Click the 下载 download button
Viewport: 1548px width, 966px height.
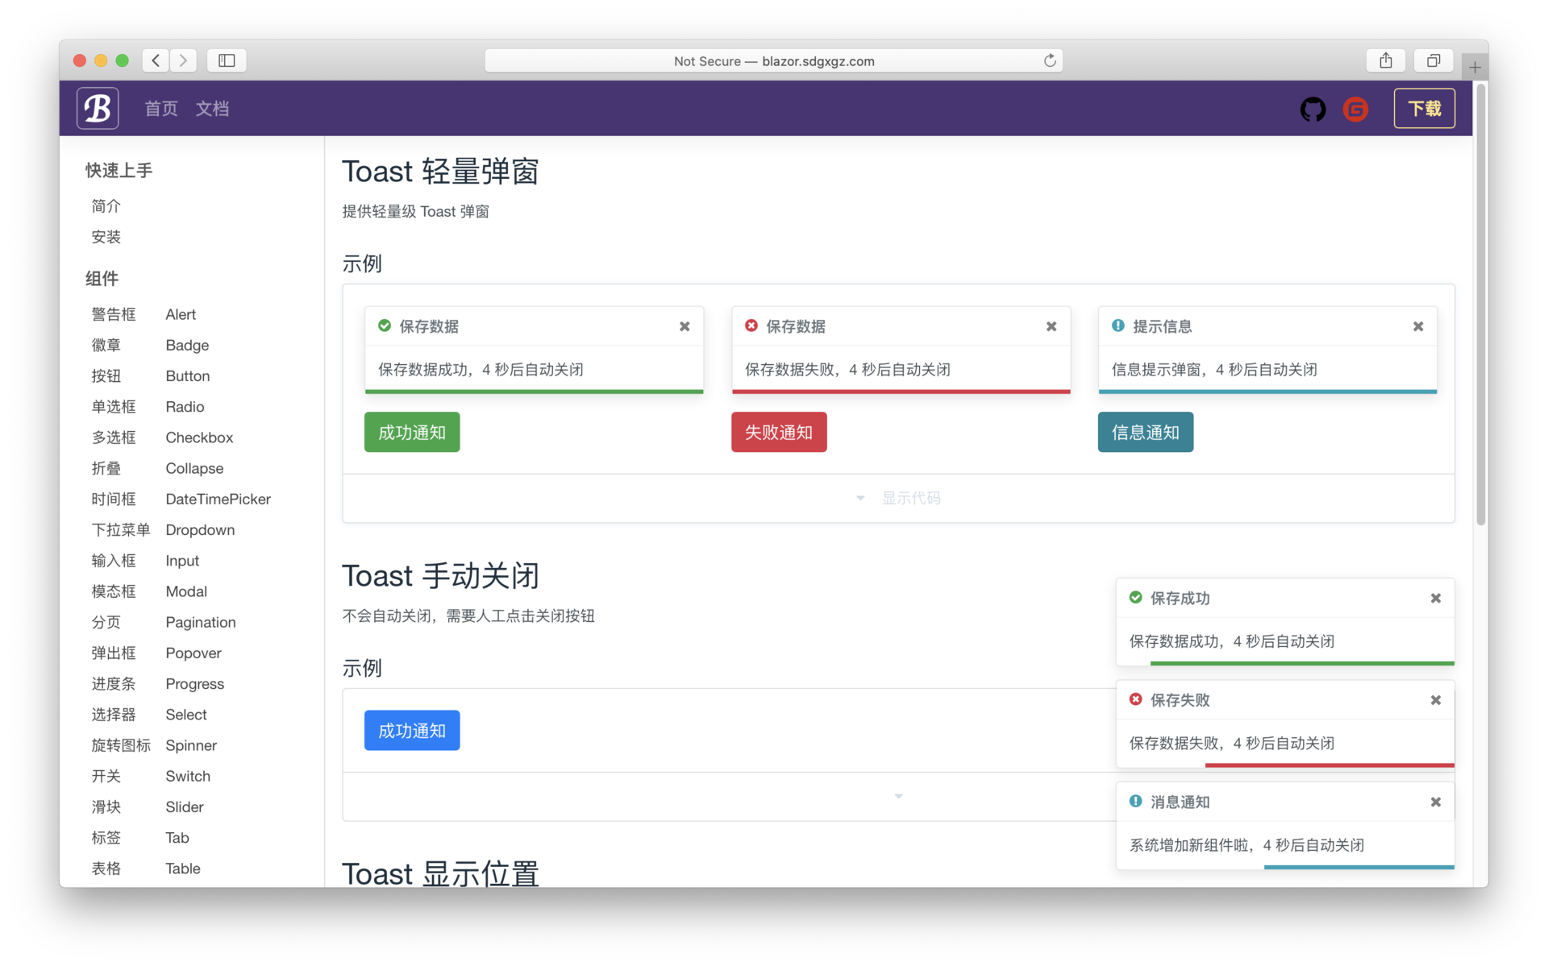coord(1425,109)
